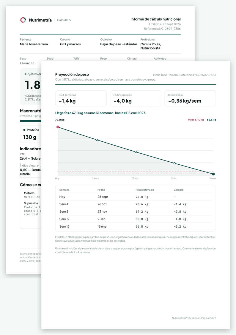Screen dimensions: 236x335
Task: Click 70,6 kg in the Sem 4 row
Action: click(142, 204)
